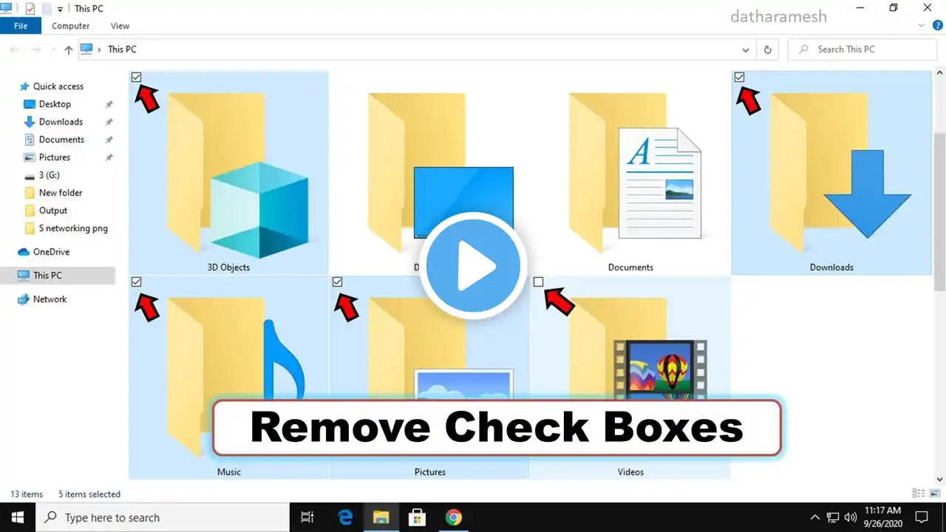Viewport: 946px width, 532px height.
Task: Show hidden system tray icons chevron
Action: (x=815, y=517)
